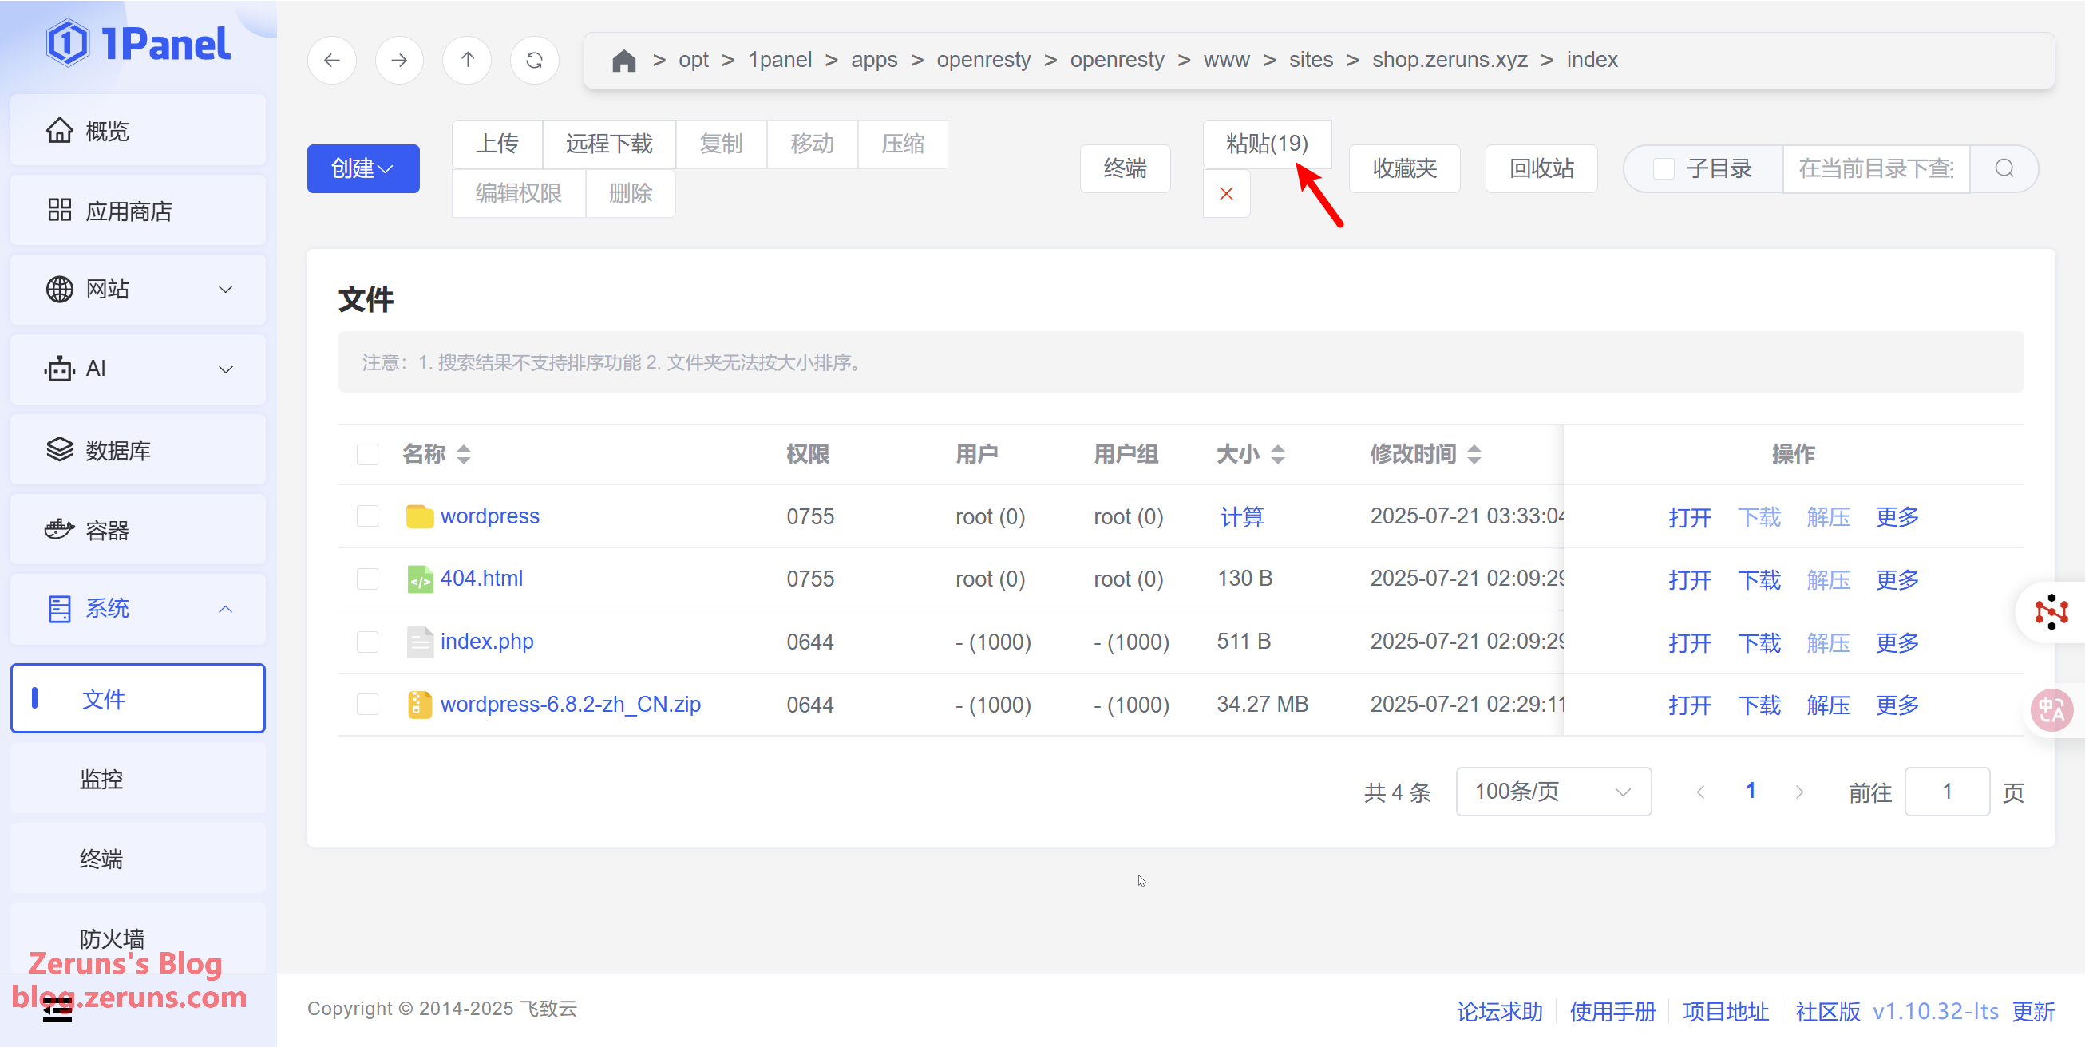The height and width of the screenshot is (1047, 2085).
Task: Select page 1 in pagination
Action: pyautogui.click(x=1750, y=792)
